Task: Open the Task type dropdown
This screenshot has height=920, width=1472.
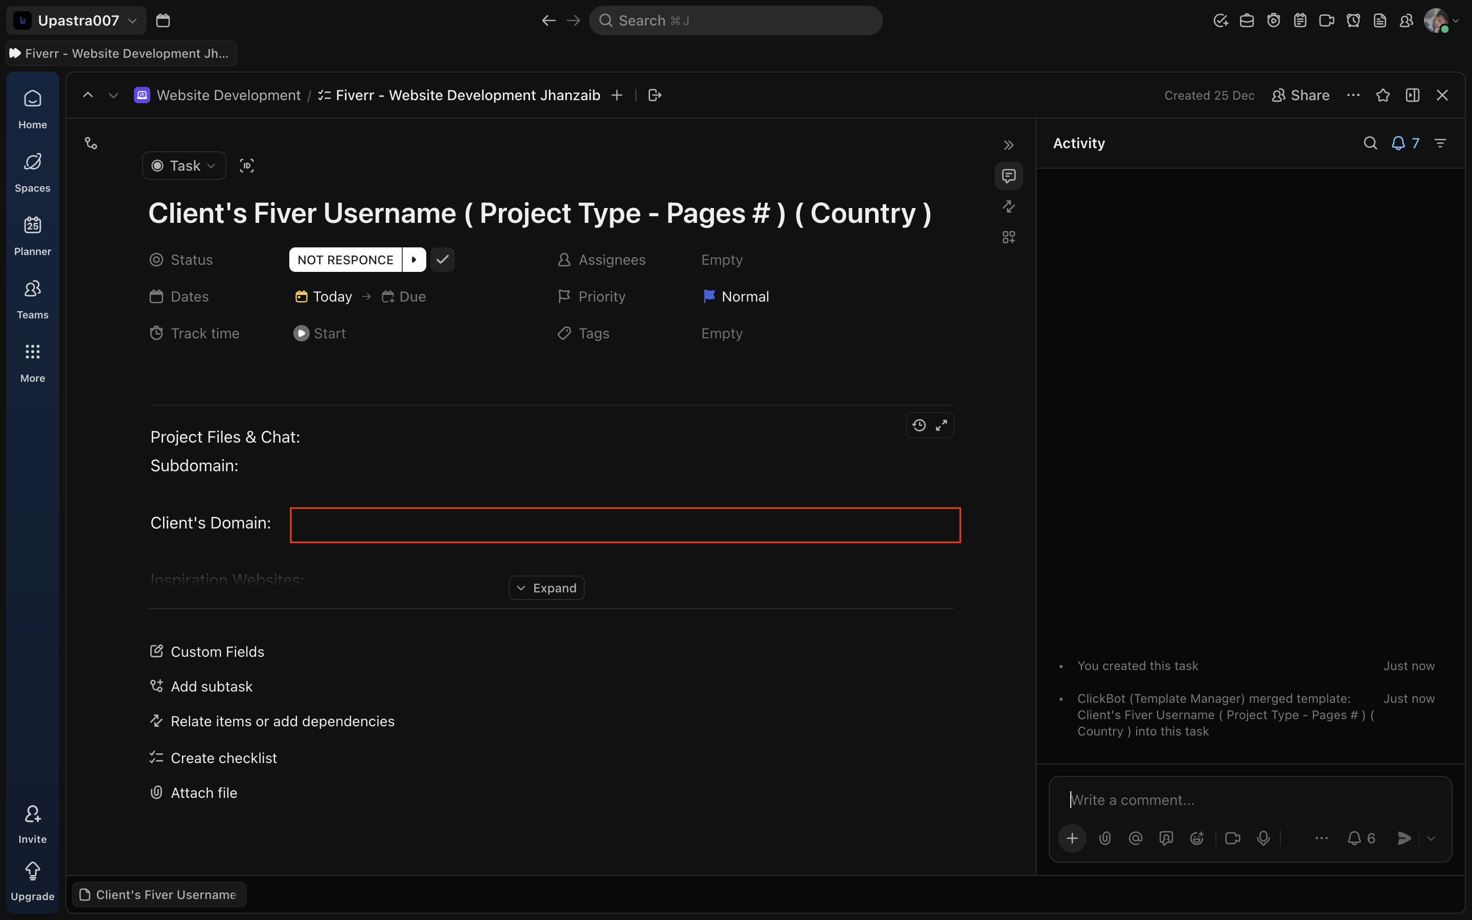Action: [x=183, y=166]
